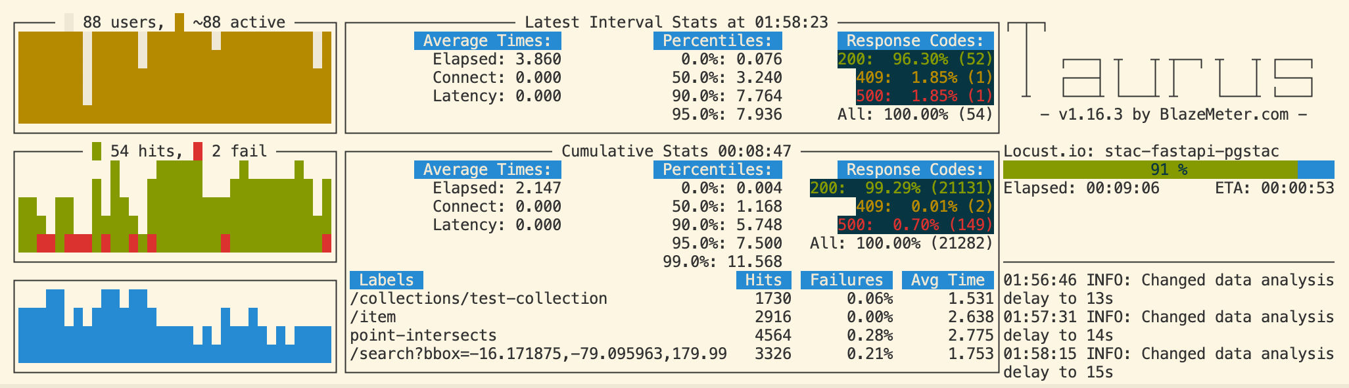
Task: Select the Labels column header
Action: (x=386, y=280)
